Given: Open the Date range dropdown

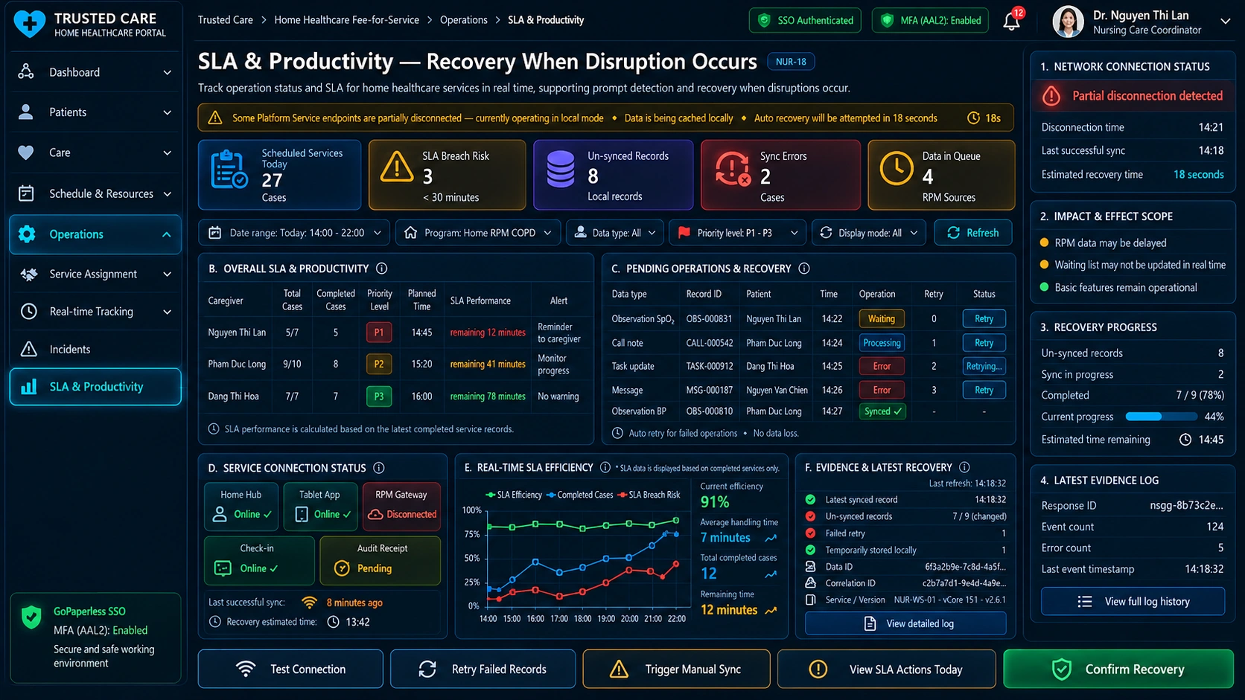Looking at the screenshot, I should 295,233.
